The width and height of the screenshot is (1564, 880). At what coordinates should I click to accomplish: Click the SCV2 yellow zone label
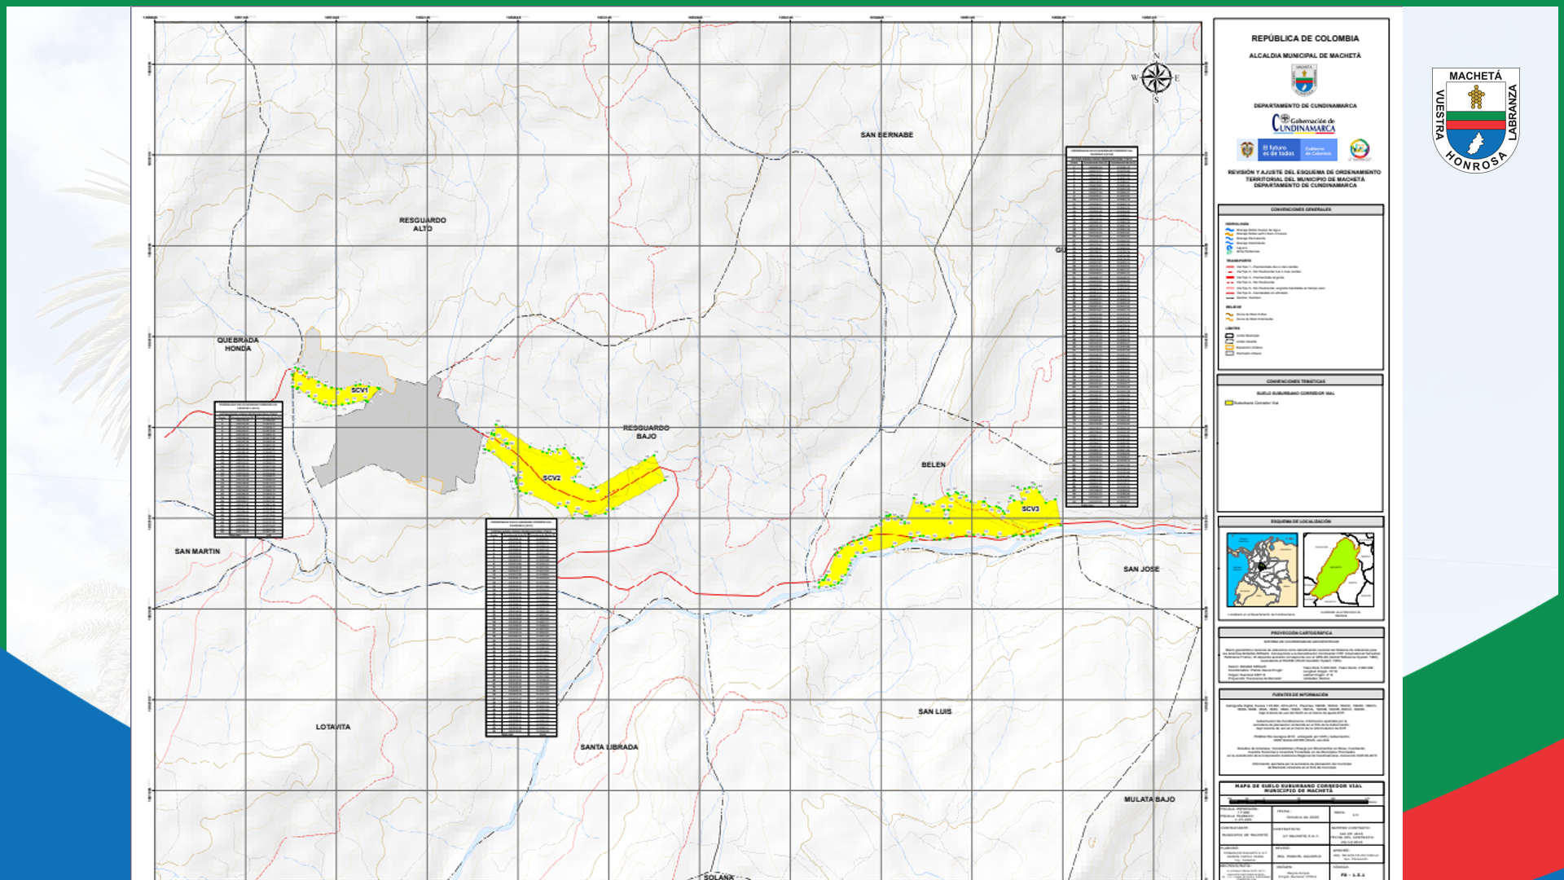click(551, 477)
